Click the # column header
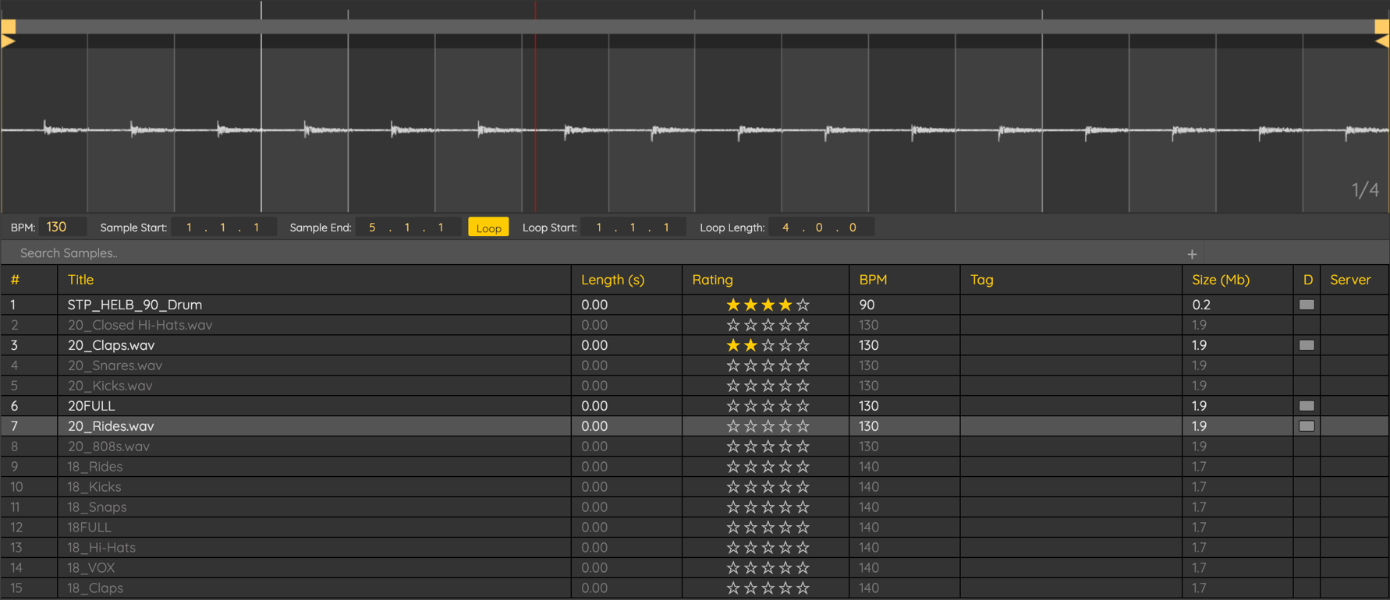Screen dimensions: 1390x600 (15, 280)
